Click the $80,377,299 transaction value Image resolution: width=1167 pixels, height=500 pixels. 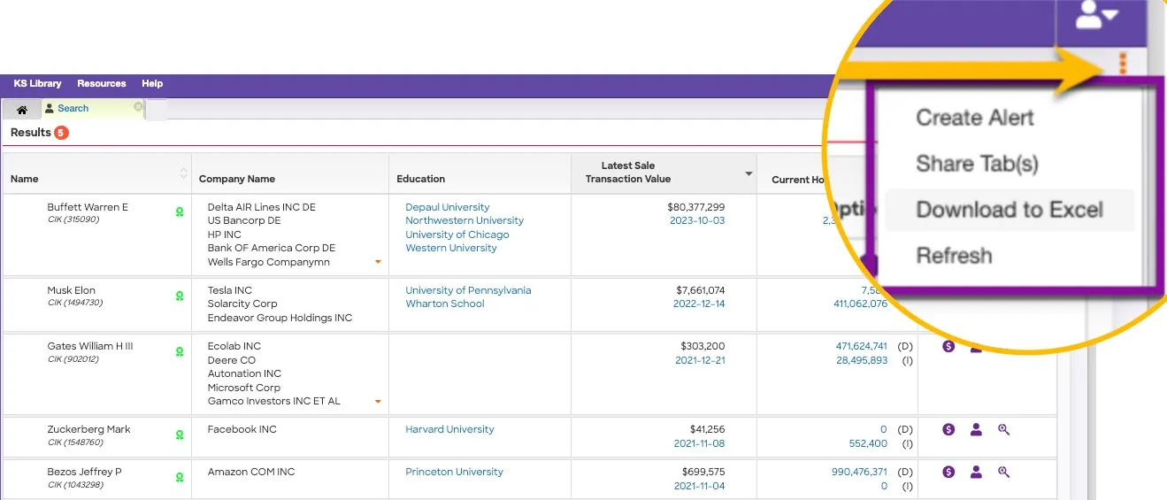pyautogui.click(x=696, y=207)
